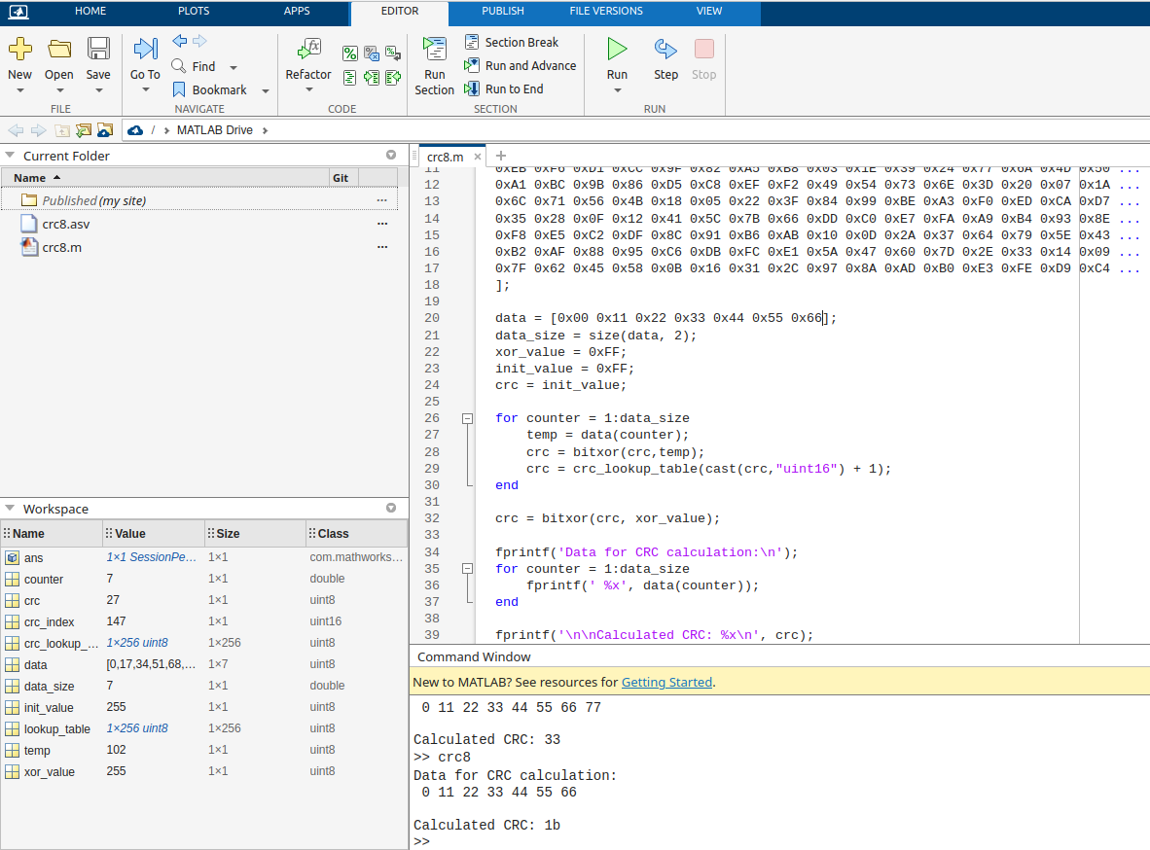Run the script with green arrow
Viewport: 1150px width, 850px height.
[617, 50]
